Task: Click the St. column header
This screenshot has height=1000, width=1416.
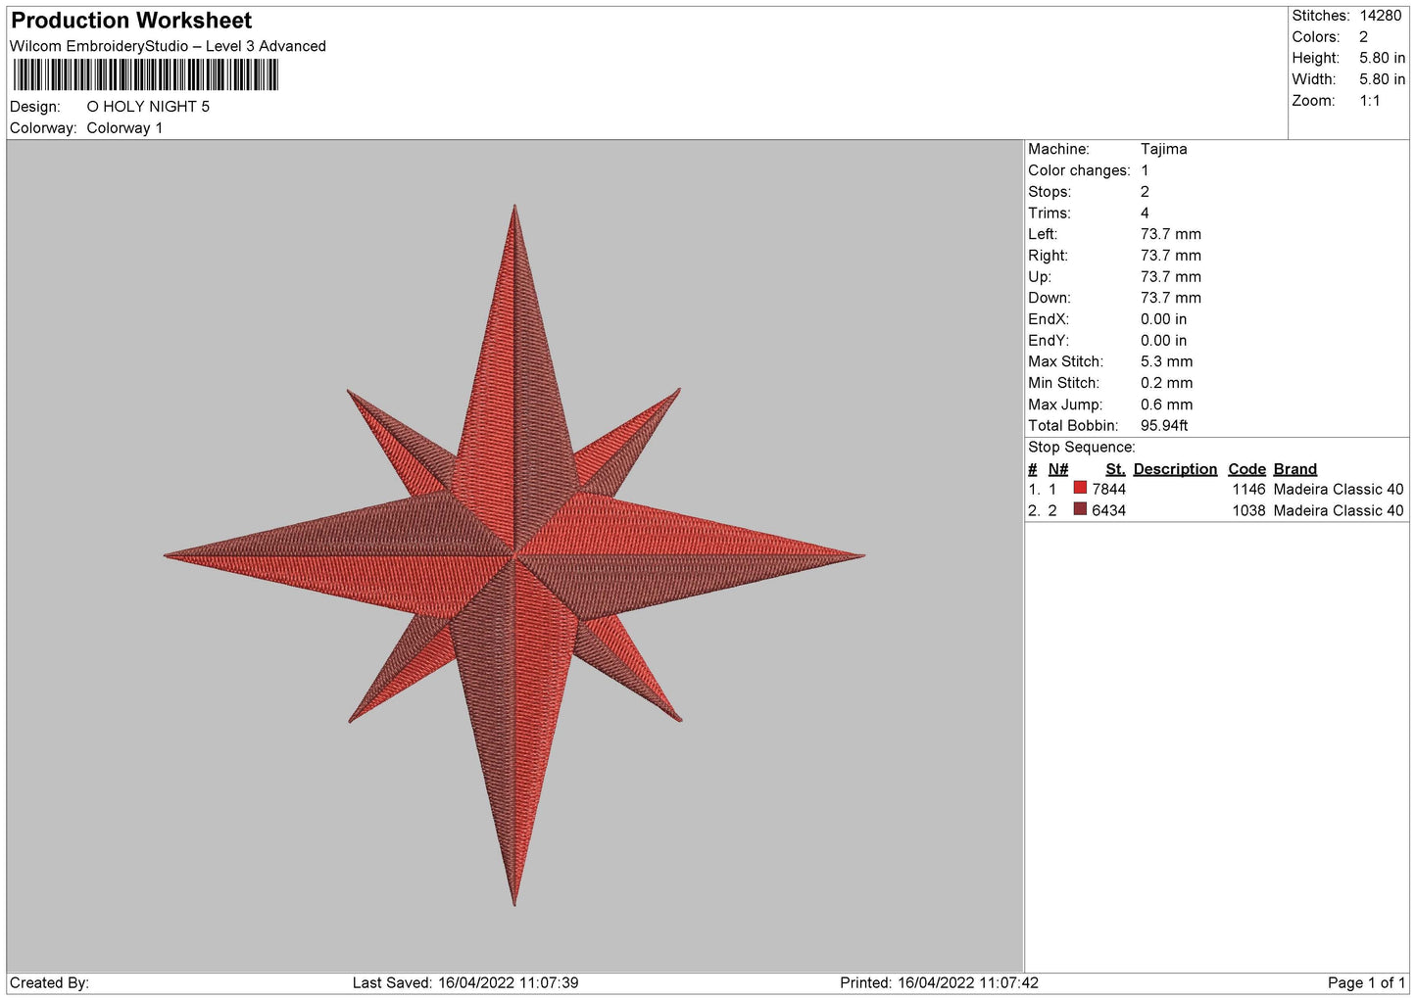Action: (1115, 469)
